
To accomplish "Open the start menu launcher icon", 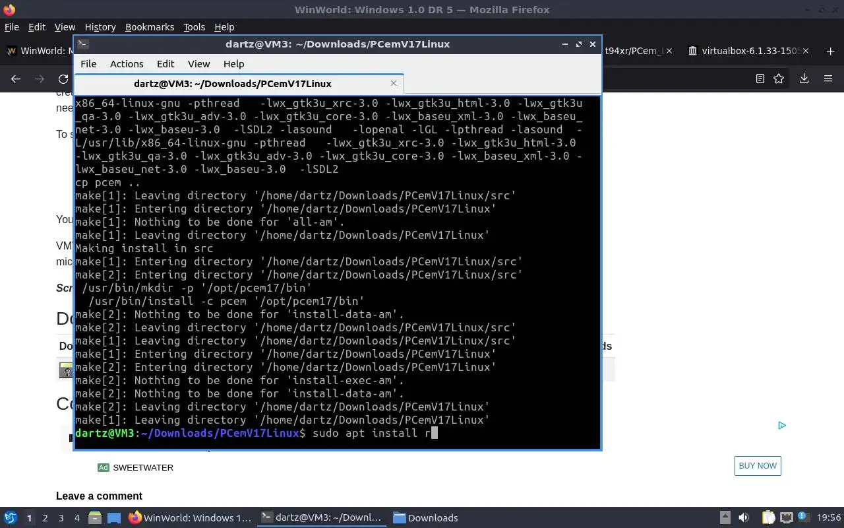I will pyautogui.click(x=11, y=517).
